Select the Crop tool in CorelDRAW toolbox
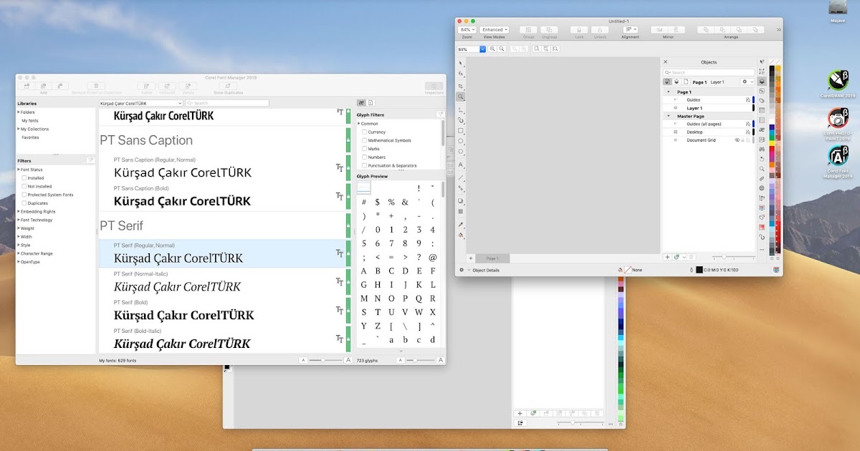This screenshot has height=451, width=860. point(461,86)
